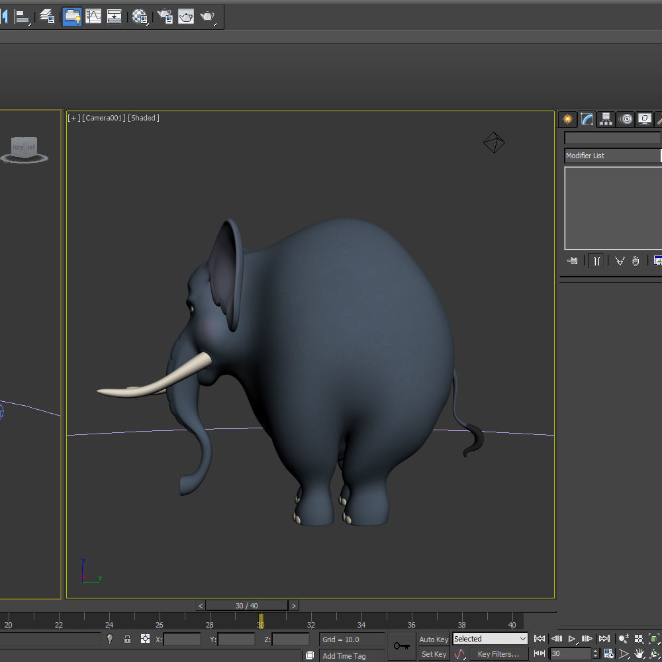Open the Hierarchy panel tab
Screen dimensions: 662x662
click(x=606, y=119)
